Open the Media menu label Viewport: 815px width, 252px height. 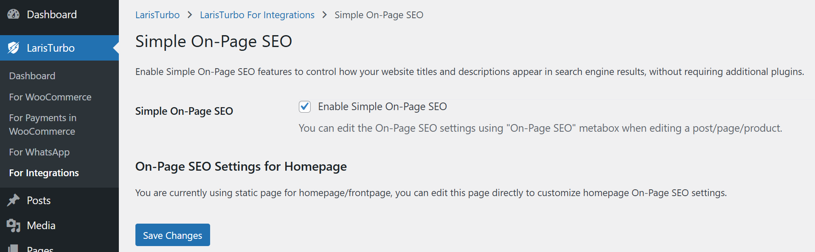(x=41, y=225)
